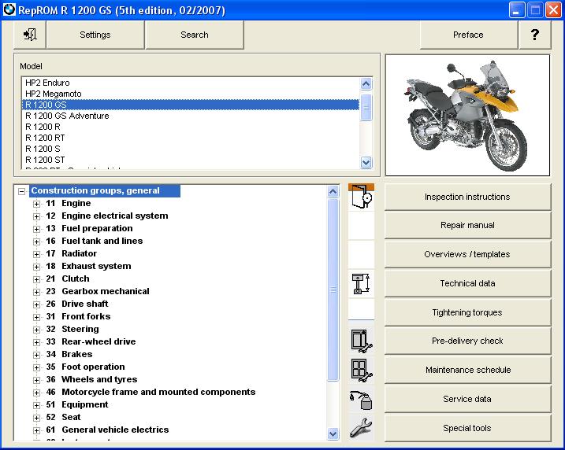The width and height of the screenshot is (565, 450).
Task: Open Tightening torques section
Action: pyautogui.click(x=467, y=312)
